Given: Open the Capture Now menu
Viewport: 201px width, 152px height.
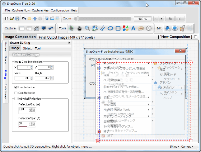Looking at the screenshot, I should point(21,10).
